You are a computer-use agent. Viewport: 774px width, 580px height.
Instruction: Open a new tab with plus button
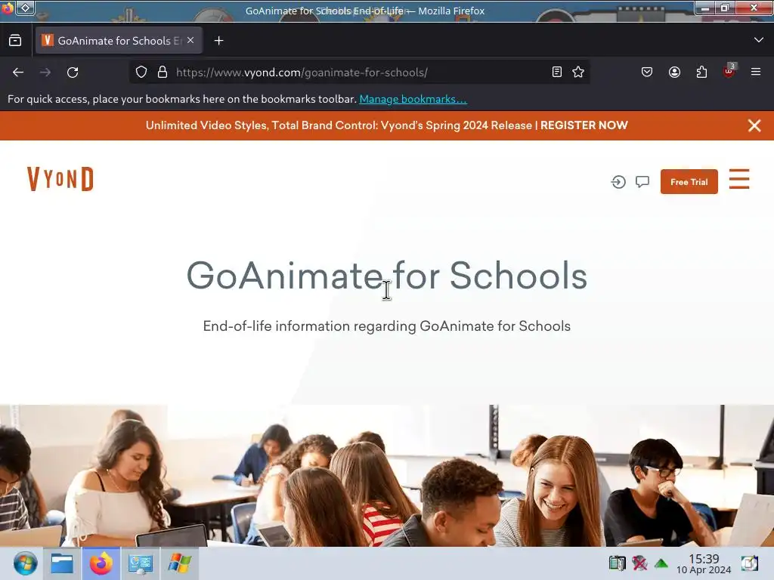pos(218,41)
